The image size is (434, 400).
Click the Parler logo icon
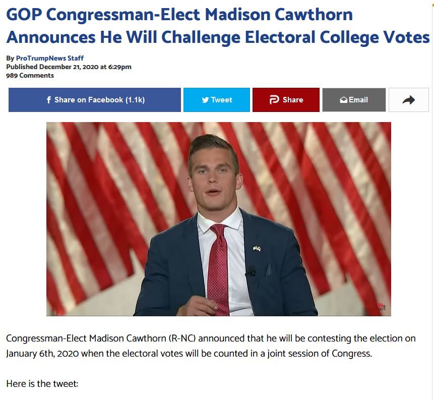click(x=274, y=100)
